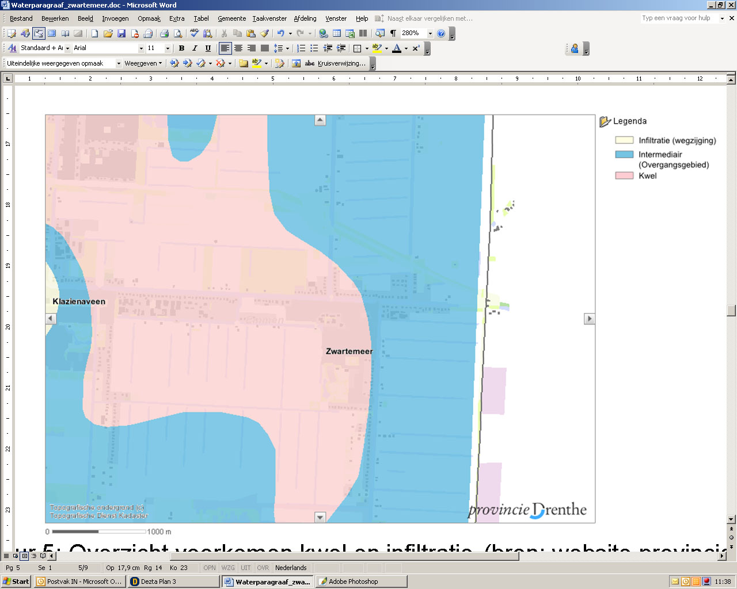Click the Kruisverwijzing button

(341, 63)
